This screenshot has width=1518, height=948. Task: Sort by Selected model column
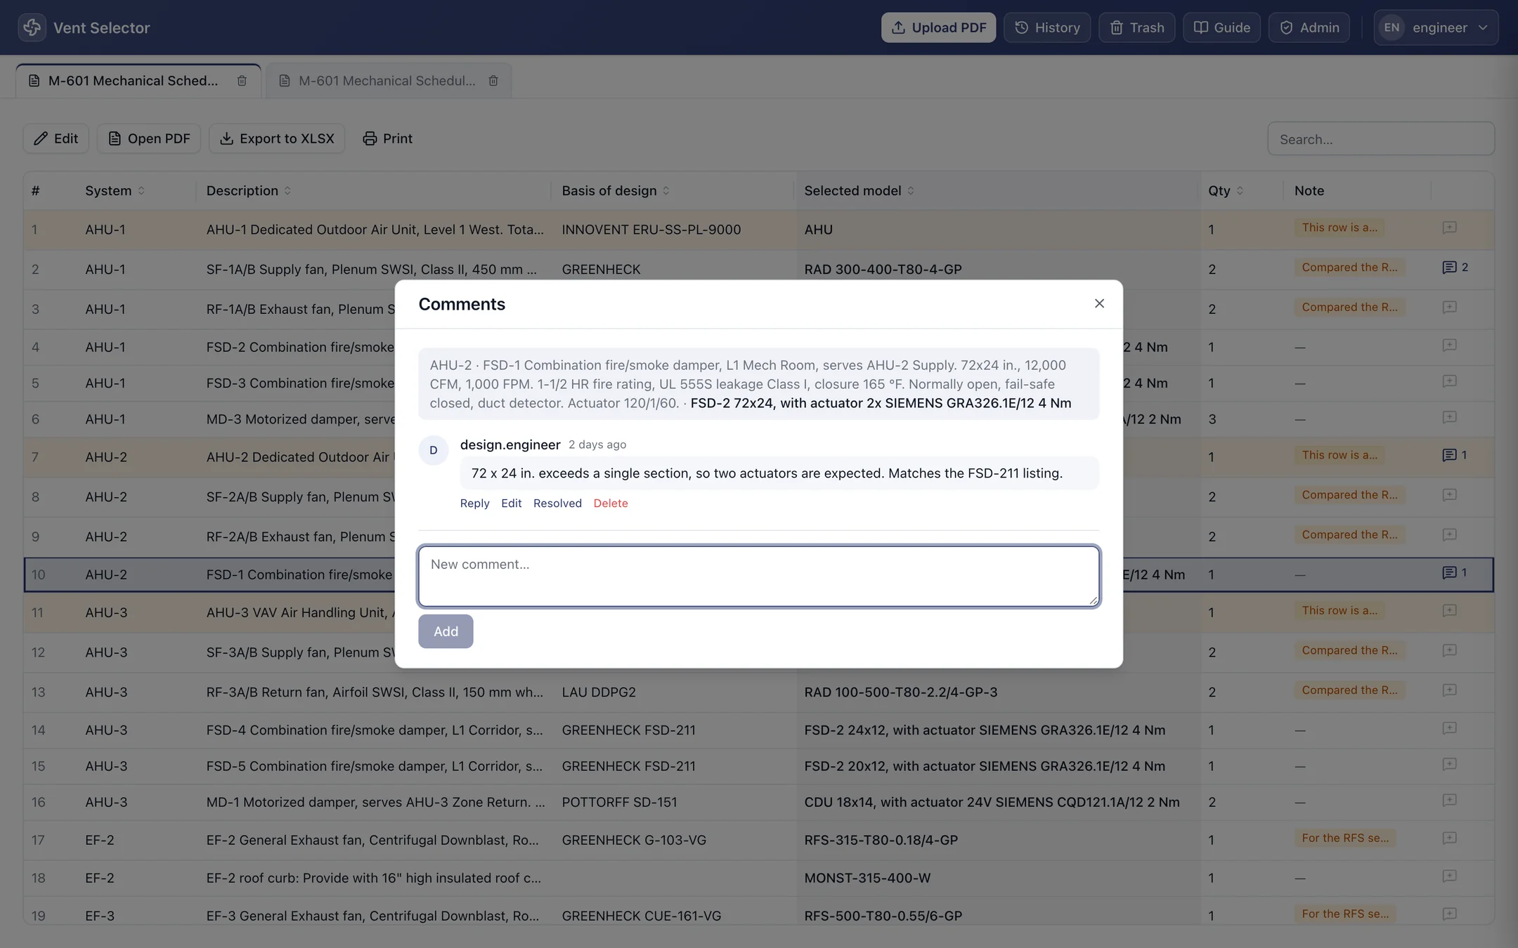tap(859, 191)
